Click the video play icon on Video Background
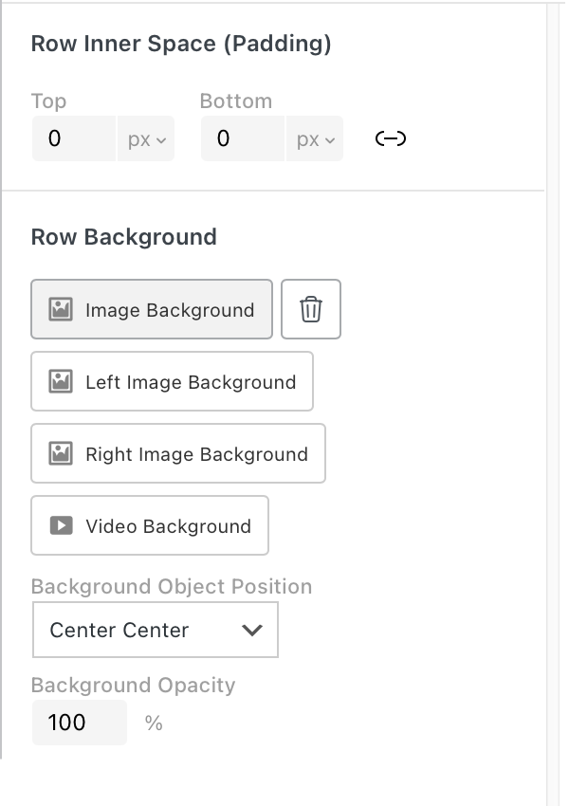This screenshot has width=569, height=806. pos(61,525)
